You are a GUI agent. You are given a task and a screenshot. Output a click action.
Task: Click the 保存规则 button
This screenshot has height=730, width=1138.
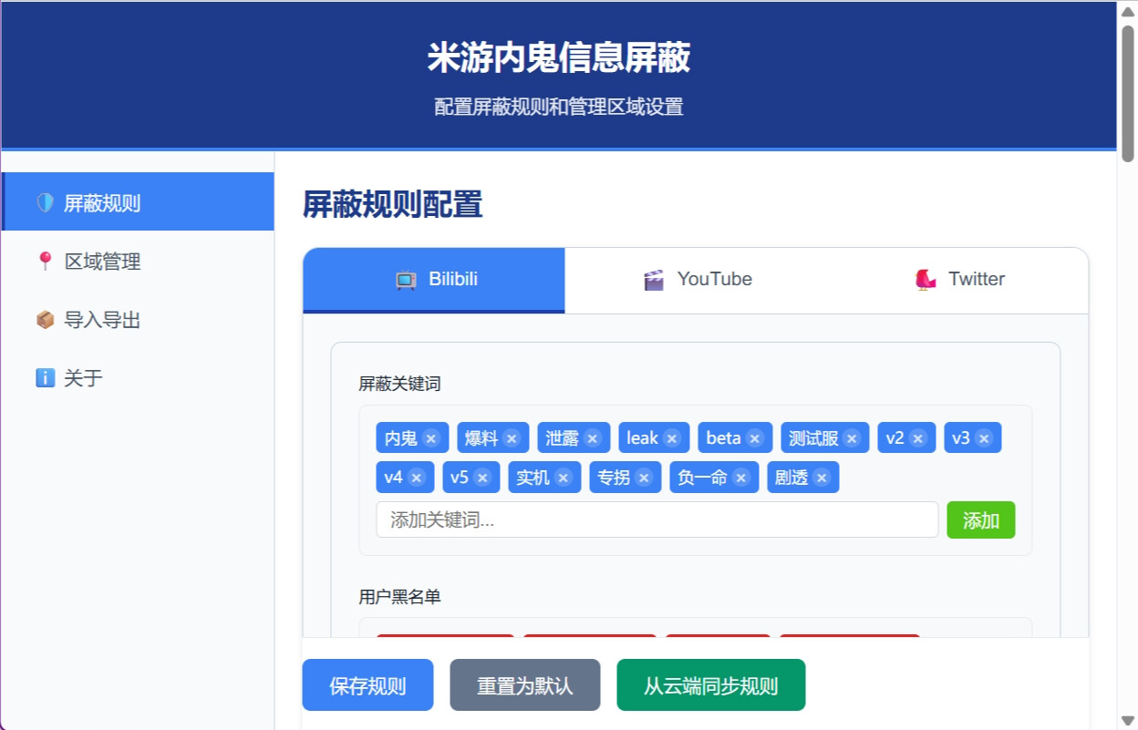pyautogui.click(x=367, y=685)
